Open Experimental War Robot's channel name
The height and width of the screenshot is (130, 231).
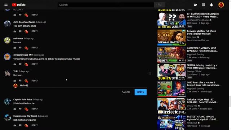(x=25, y=116)
